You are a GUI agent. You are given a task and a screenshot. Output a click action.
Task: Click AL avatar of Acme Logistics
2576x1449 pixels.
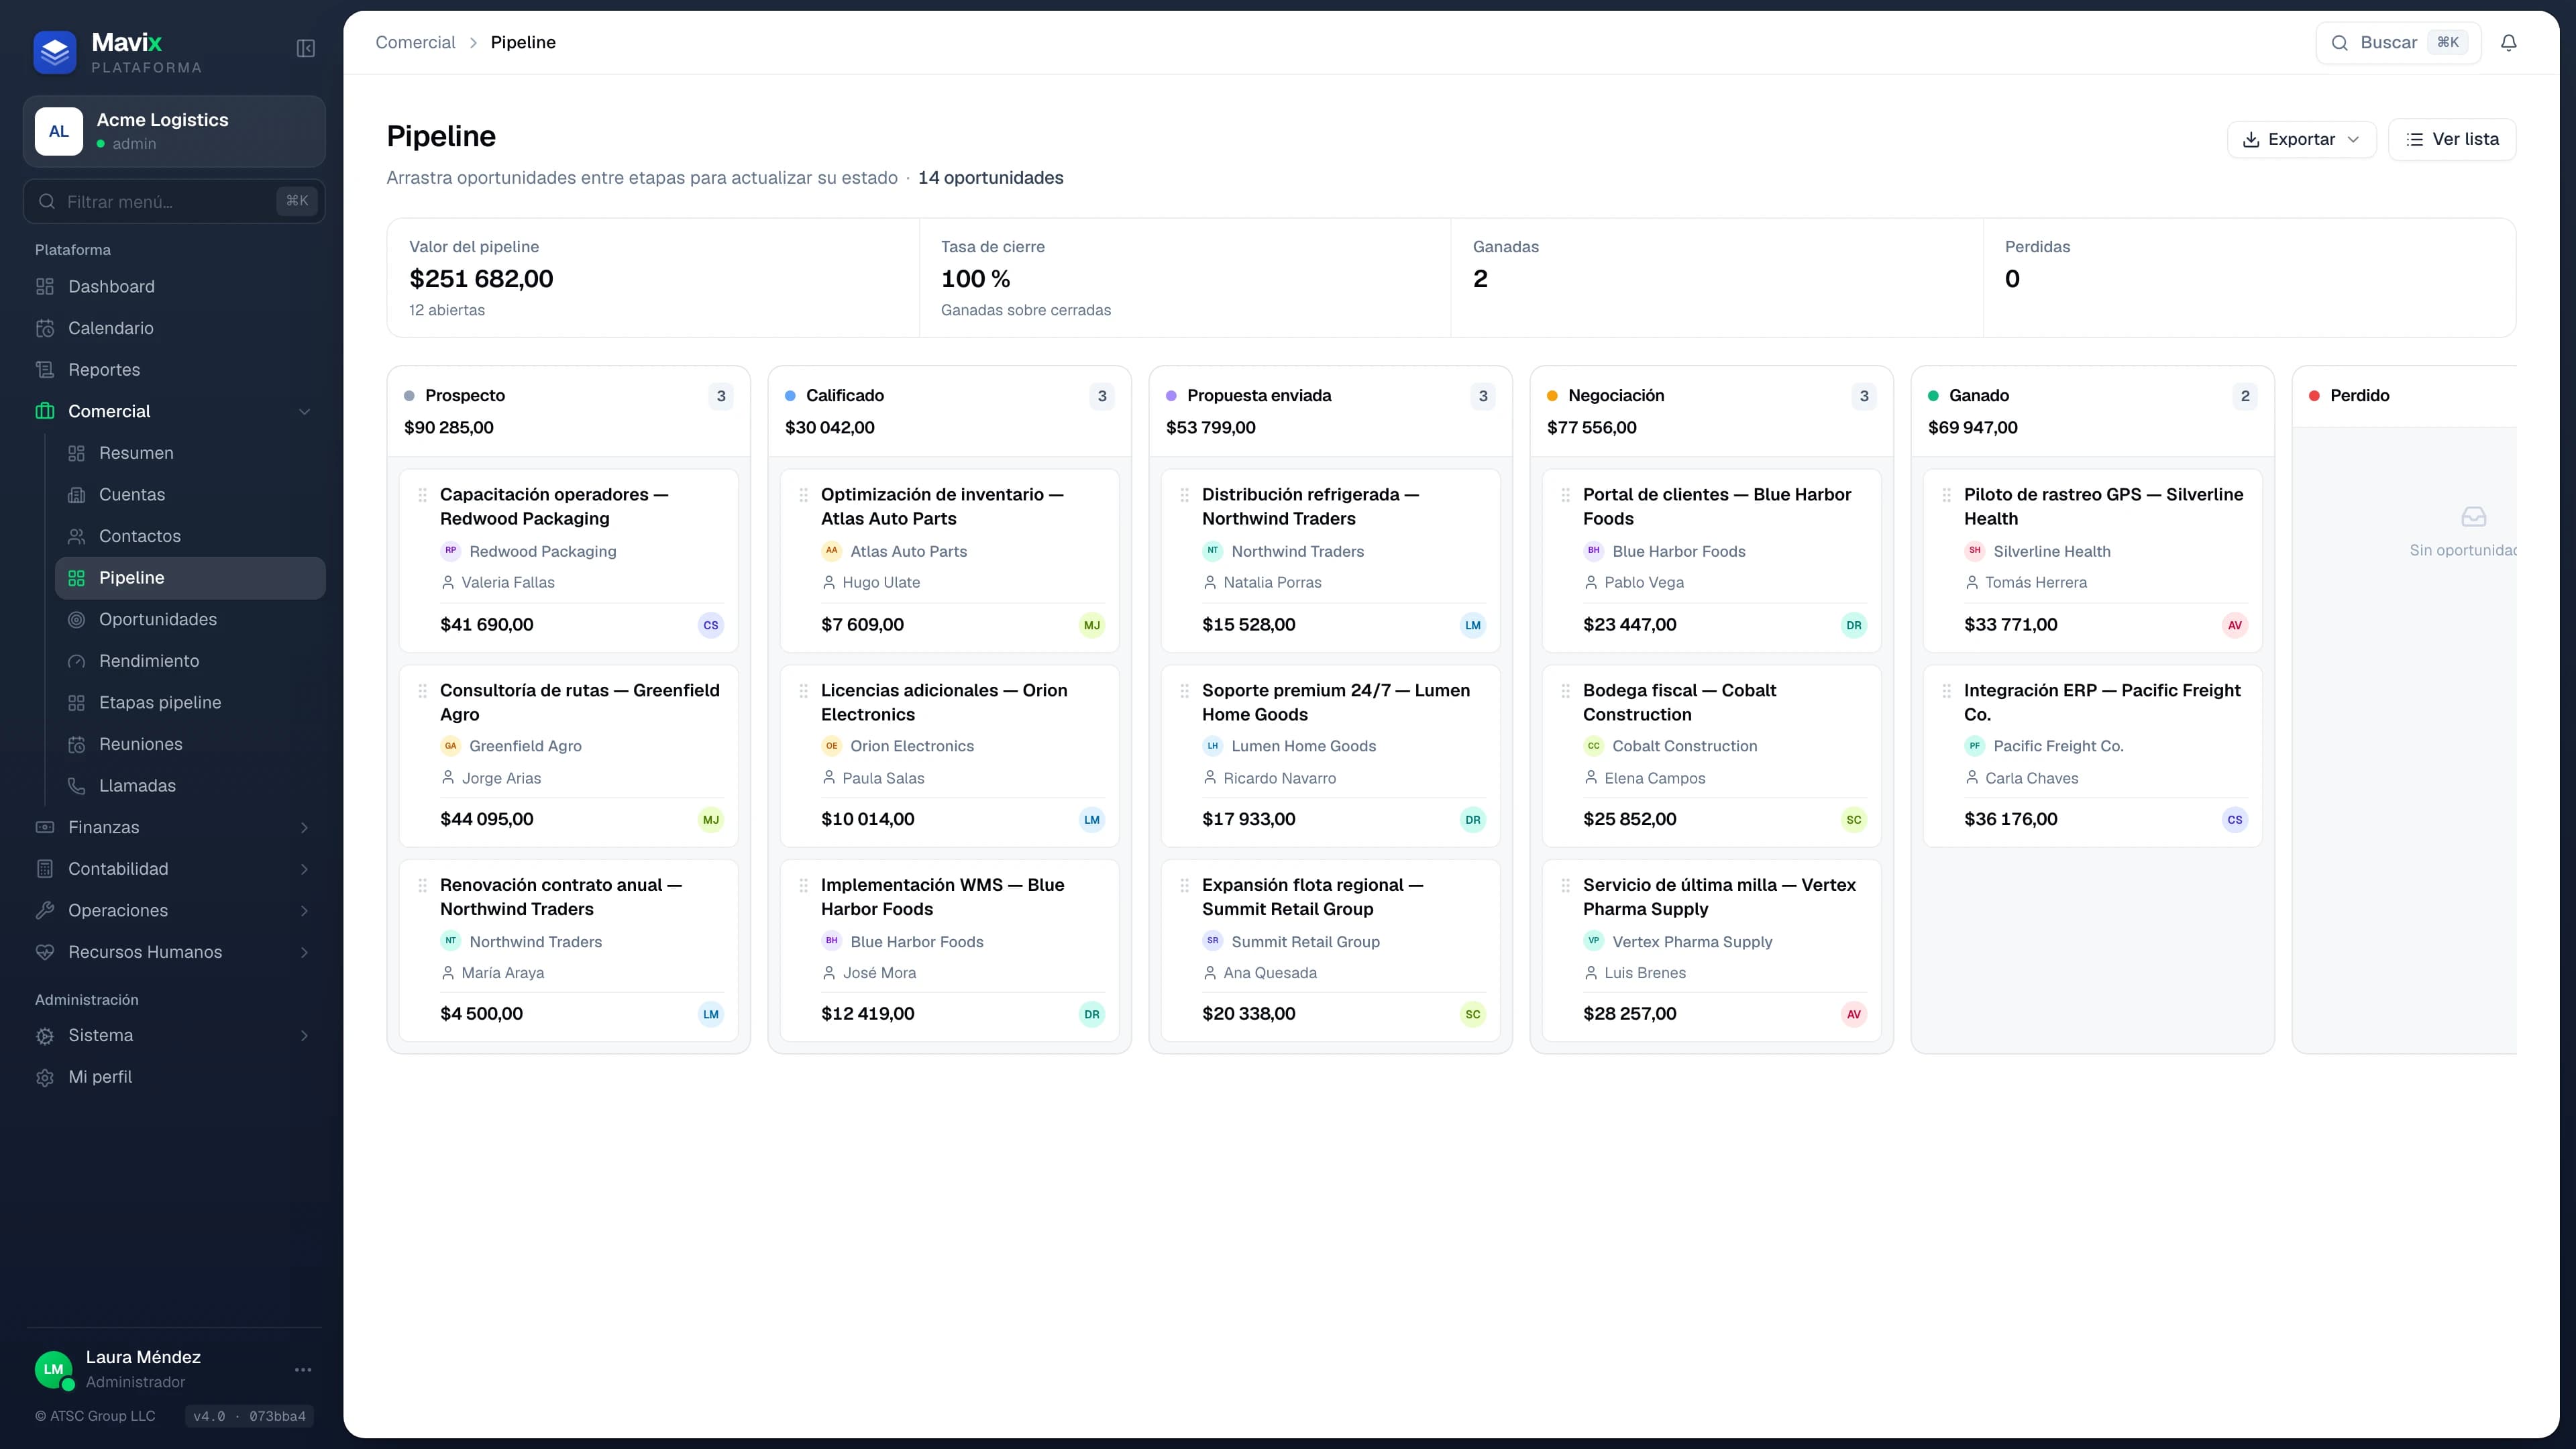pyautogui.click(x=59, y=132)
